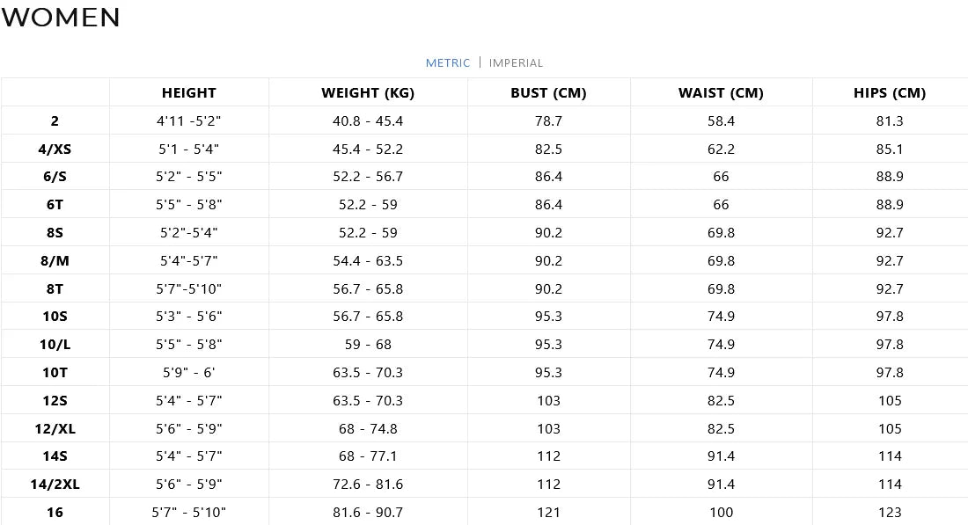968x525 pixels.
Task: Click the 10T height cell 5'9" - 6'
Action: tap(188, 373)
